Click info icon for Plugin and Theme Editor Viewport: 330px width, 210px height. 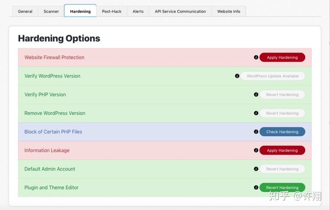[256, 188]
